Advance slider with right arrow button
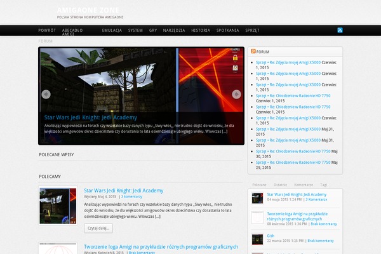381x254 pixels. coord(236,95)
